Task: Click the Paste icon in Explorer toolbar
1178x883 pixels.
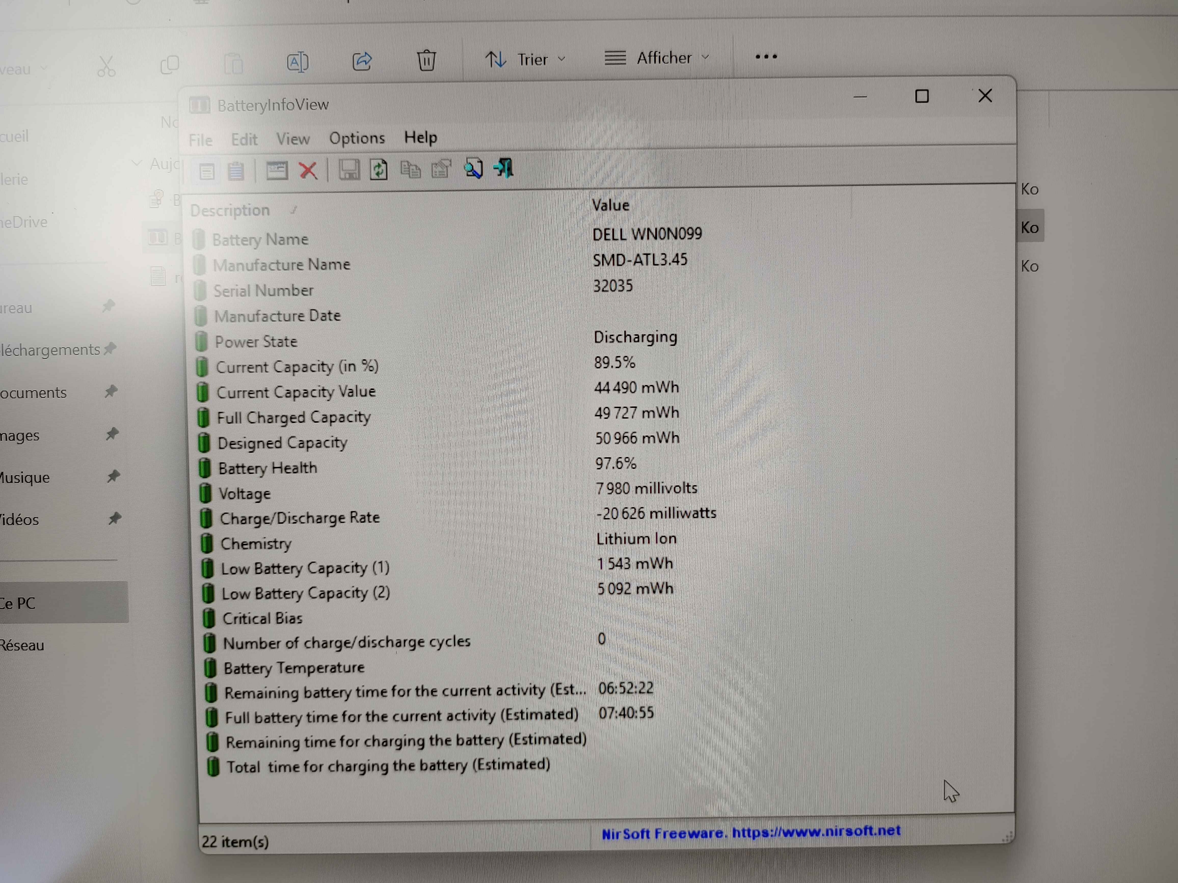Action: [x=233, y=64]
